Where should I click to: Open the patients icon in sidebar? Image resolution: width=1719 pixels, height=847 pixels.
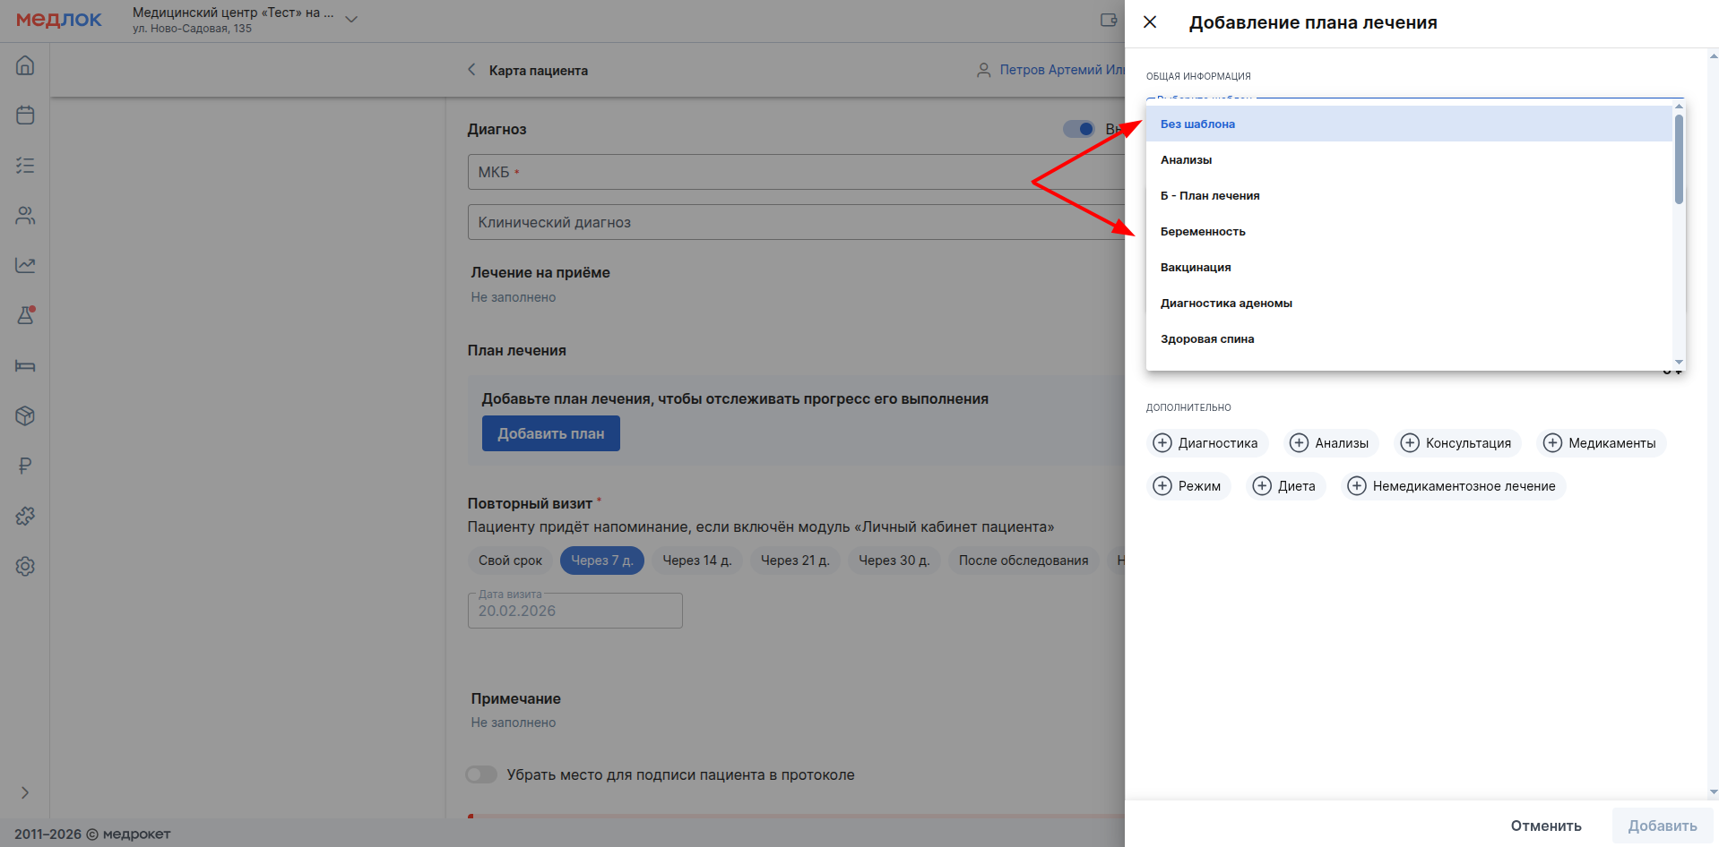[x=25, y=216]
